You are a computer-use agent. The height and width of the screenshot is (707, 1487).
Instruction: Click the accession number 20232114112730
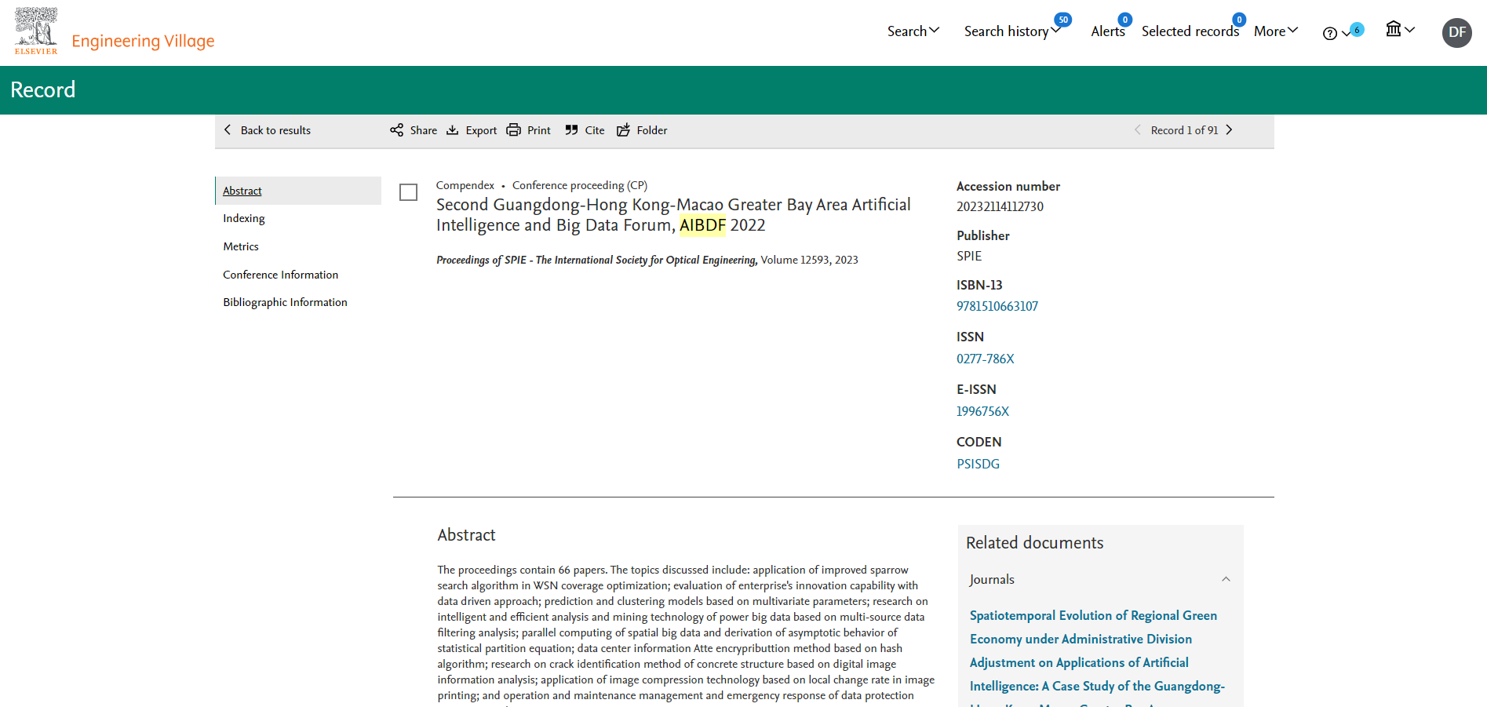[1000, 206]
